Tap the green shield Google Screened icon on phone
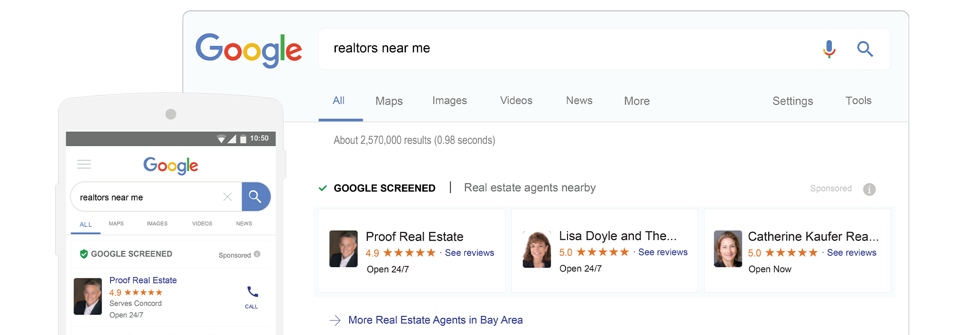Screen dimensions: 953x335 84,254
